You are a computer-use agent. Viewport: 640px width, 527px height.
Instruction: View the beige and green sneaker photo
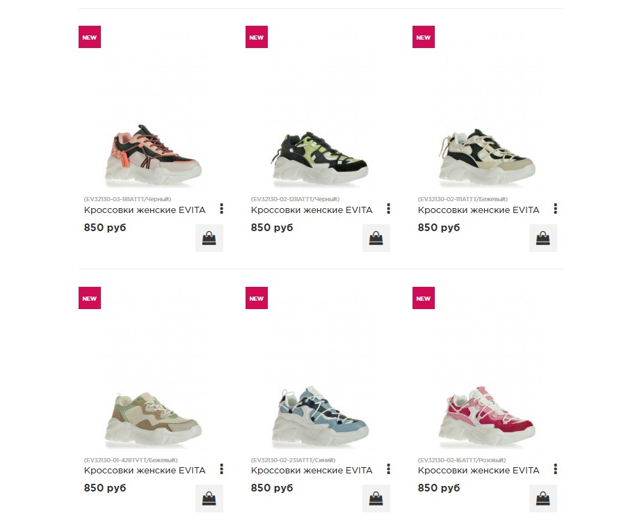click(153, 420)
